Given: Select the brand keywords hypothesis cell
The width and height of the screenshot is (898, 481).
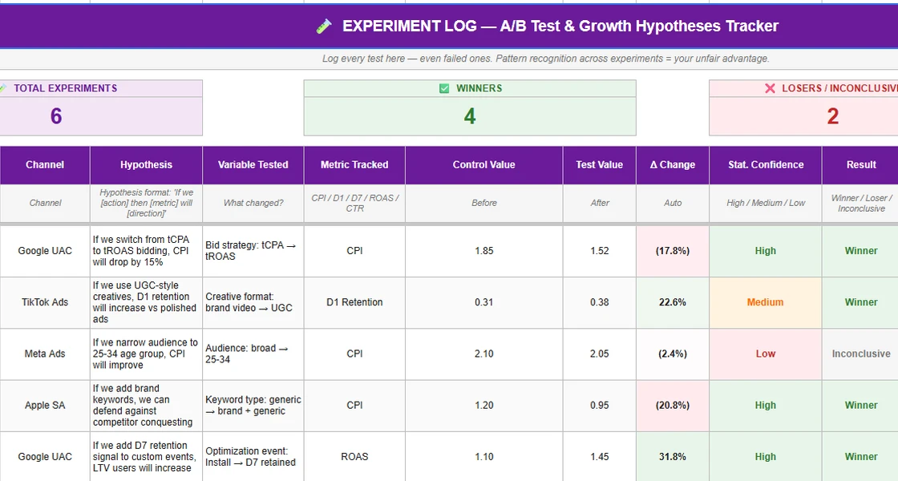Looking at the screenshot, I should 146,406.
